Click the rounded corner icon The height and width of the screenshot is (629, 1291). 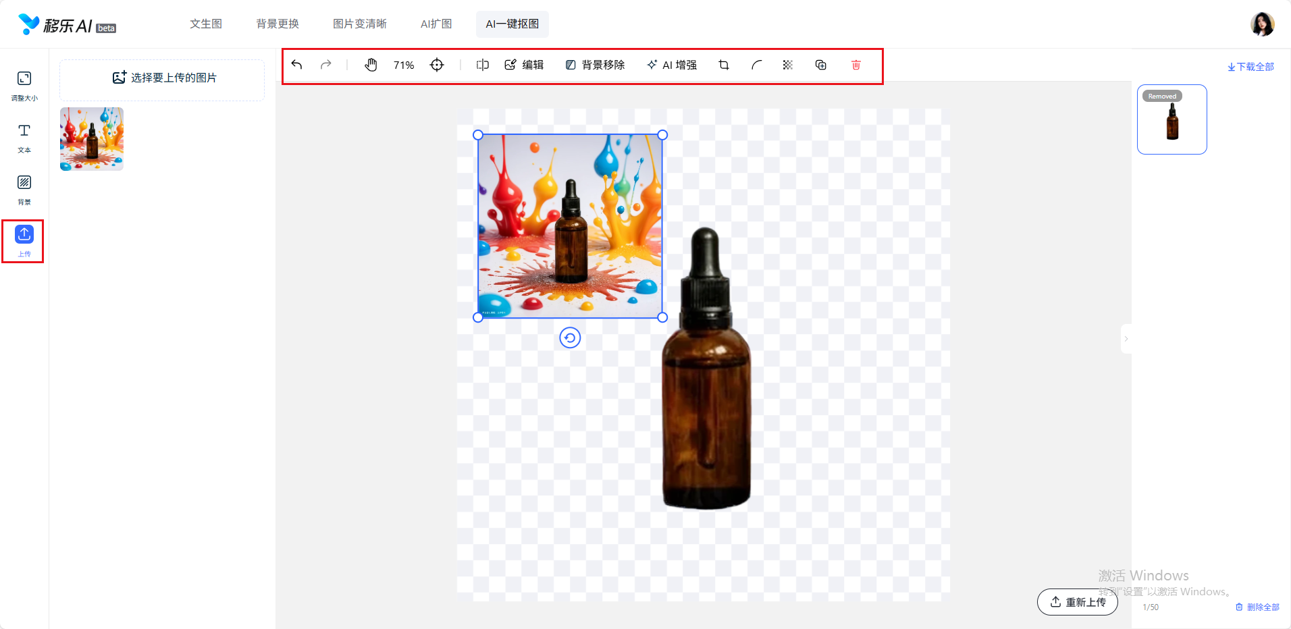[756, 65]
